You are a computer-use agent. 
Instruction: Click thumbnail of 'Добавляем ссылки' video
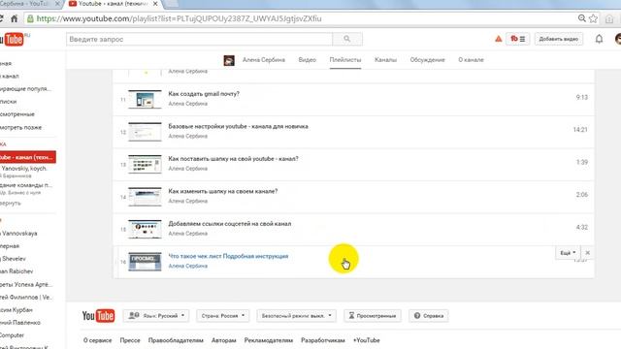pyautogui.click(x=145, y=229)
